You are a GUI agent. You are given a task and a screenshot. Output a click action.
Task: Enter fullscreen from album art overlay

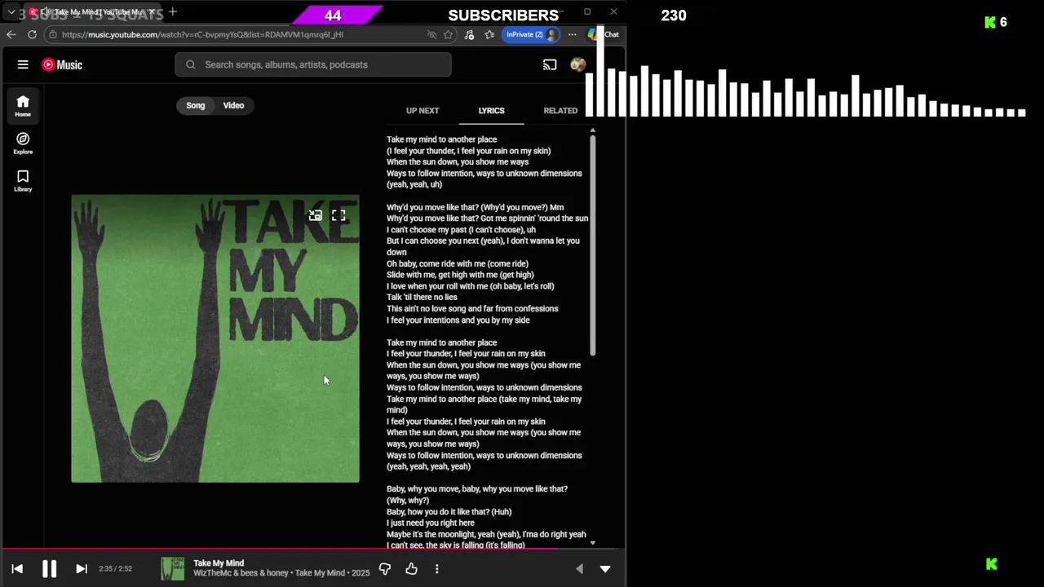338,215
